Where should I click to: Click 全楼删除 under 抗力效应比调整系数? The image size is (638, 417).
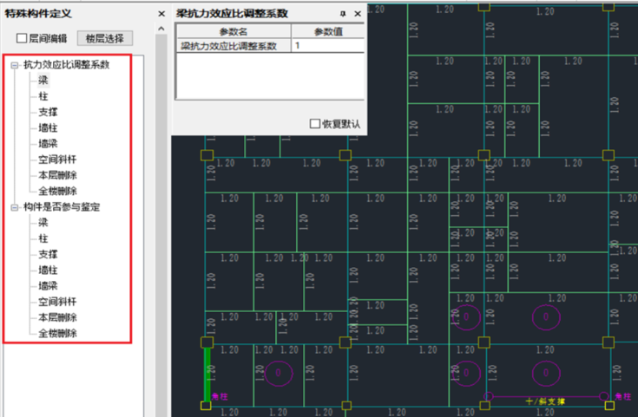coord(57,191)
